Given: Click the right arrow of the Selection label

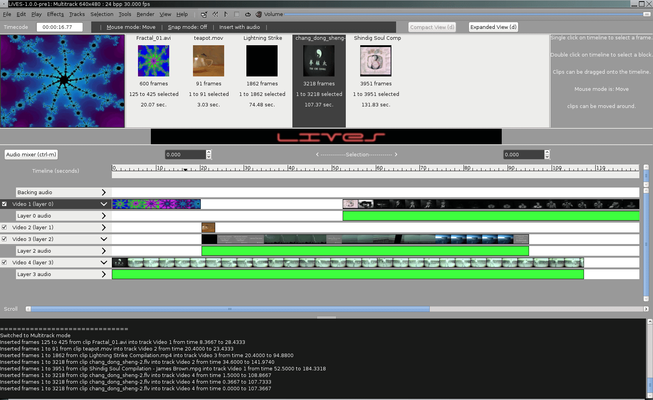Looking at the screenshot, I should [x=396, y=154].
